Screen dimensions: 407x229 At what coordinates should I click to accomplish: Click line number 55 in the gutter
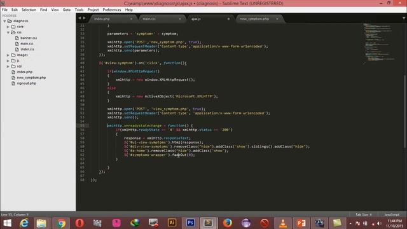click(x=82, y=126)
